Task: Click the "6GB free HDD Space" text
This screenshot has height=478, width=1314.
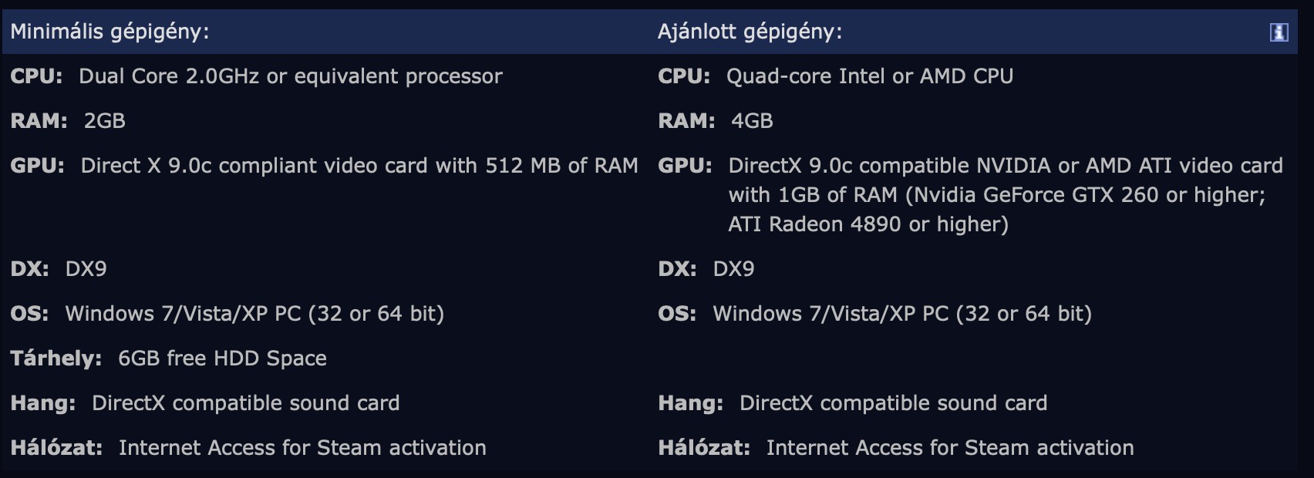Action: pyautogui.click(x=222, y=358)
